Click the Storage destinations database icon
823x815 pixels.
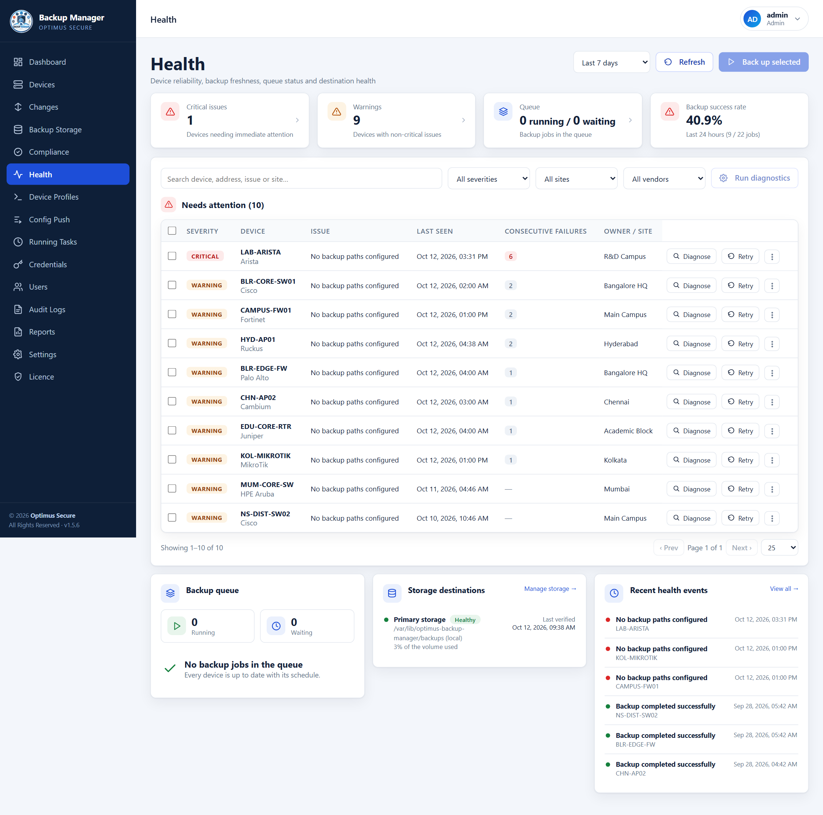392,593
